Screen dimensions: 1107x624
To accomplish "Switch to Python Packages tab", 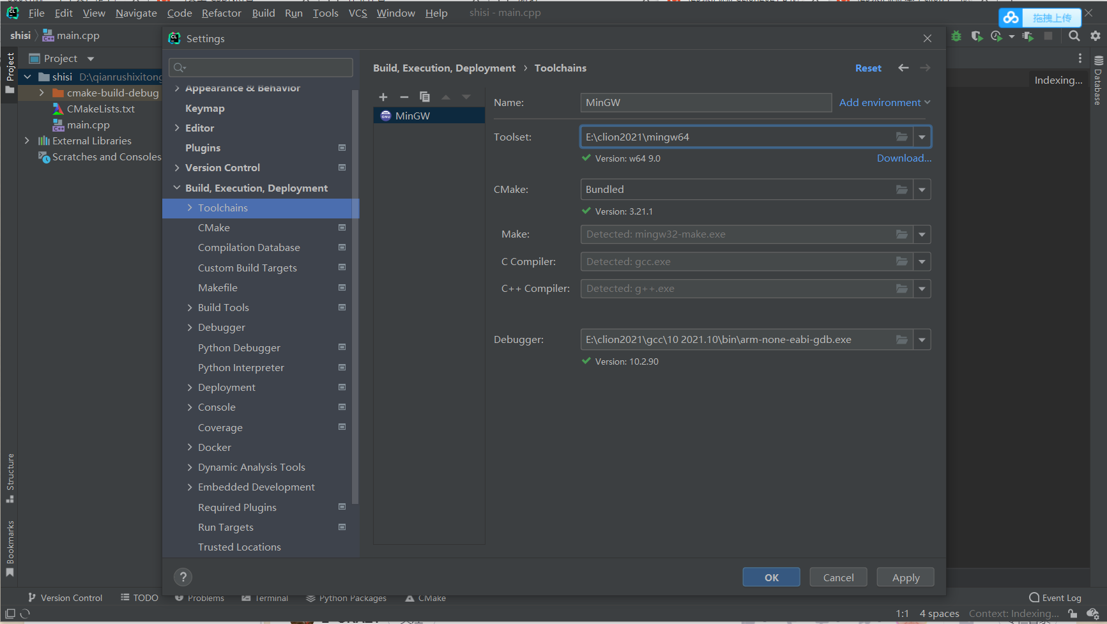I will click(346, 598).
